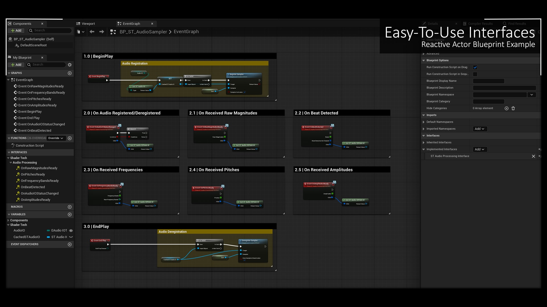Add a new graph with plus icon
547x307 pixels.
pyautogui.click(x=70, y=73)
